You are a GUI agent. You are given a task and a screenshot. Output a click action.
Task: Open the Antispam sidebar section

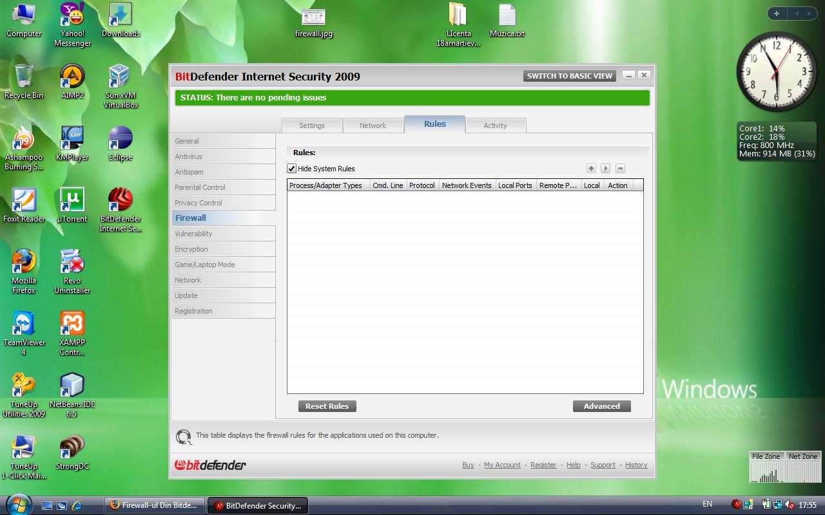click(223, 172)
